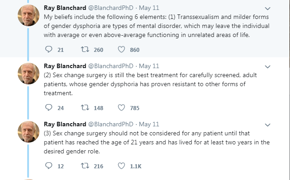Visit @BlanchardPhD handle on the second tweet

point(111,66)
